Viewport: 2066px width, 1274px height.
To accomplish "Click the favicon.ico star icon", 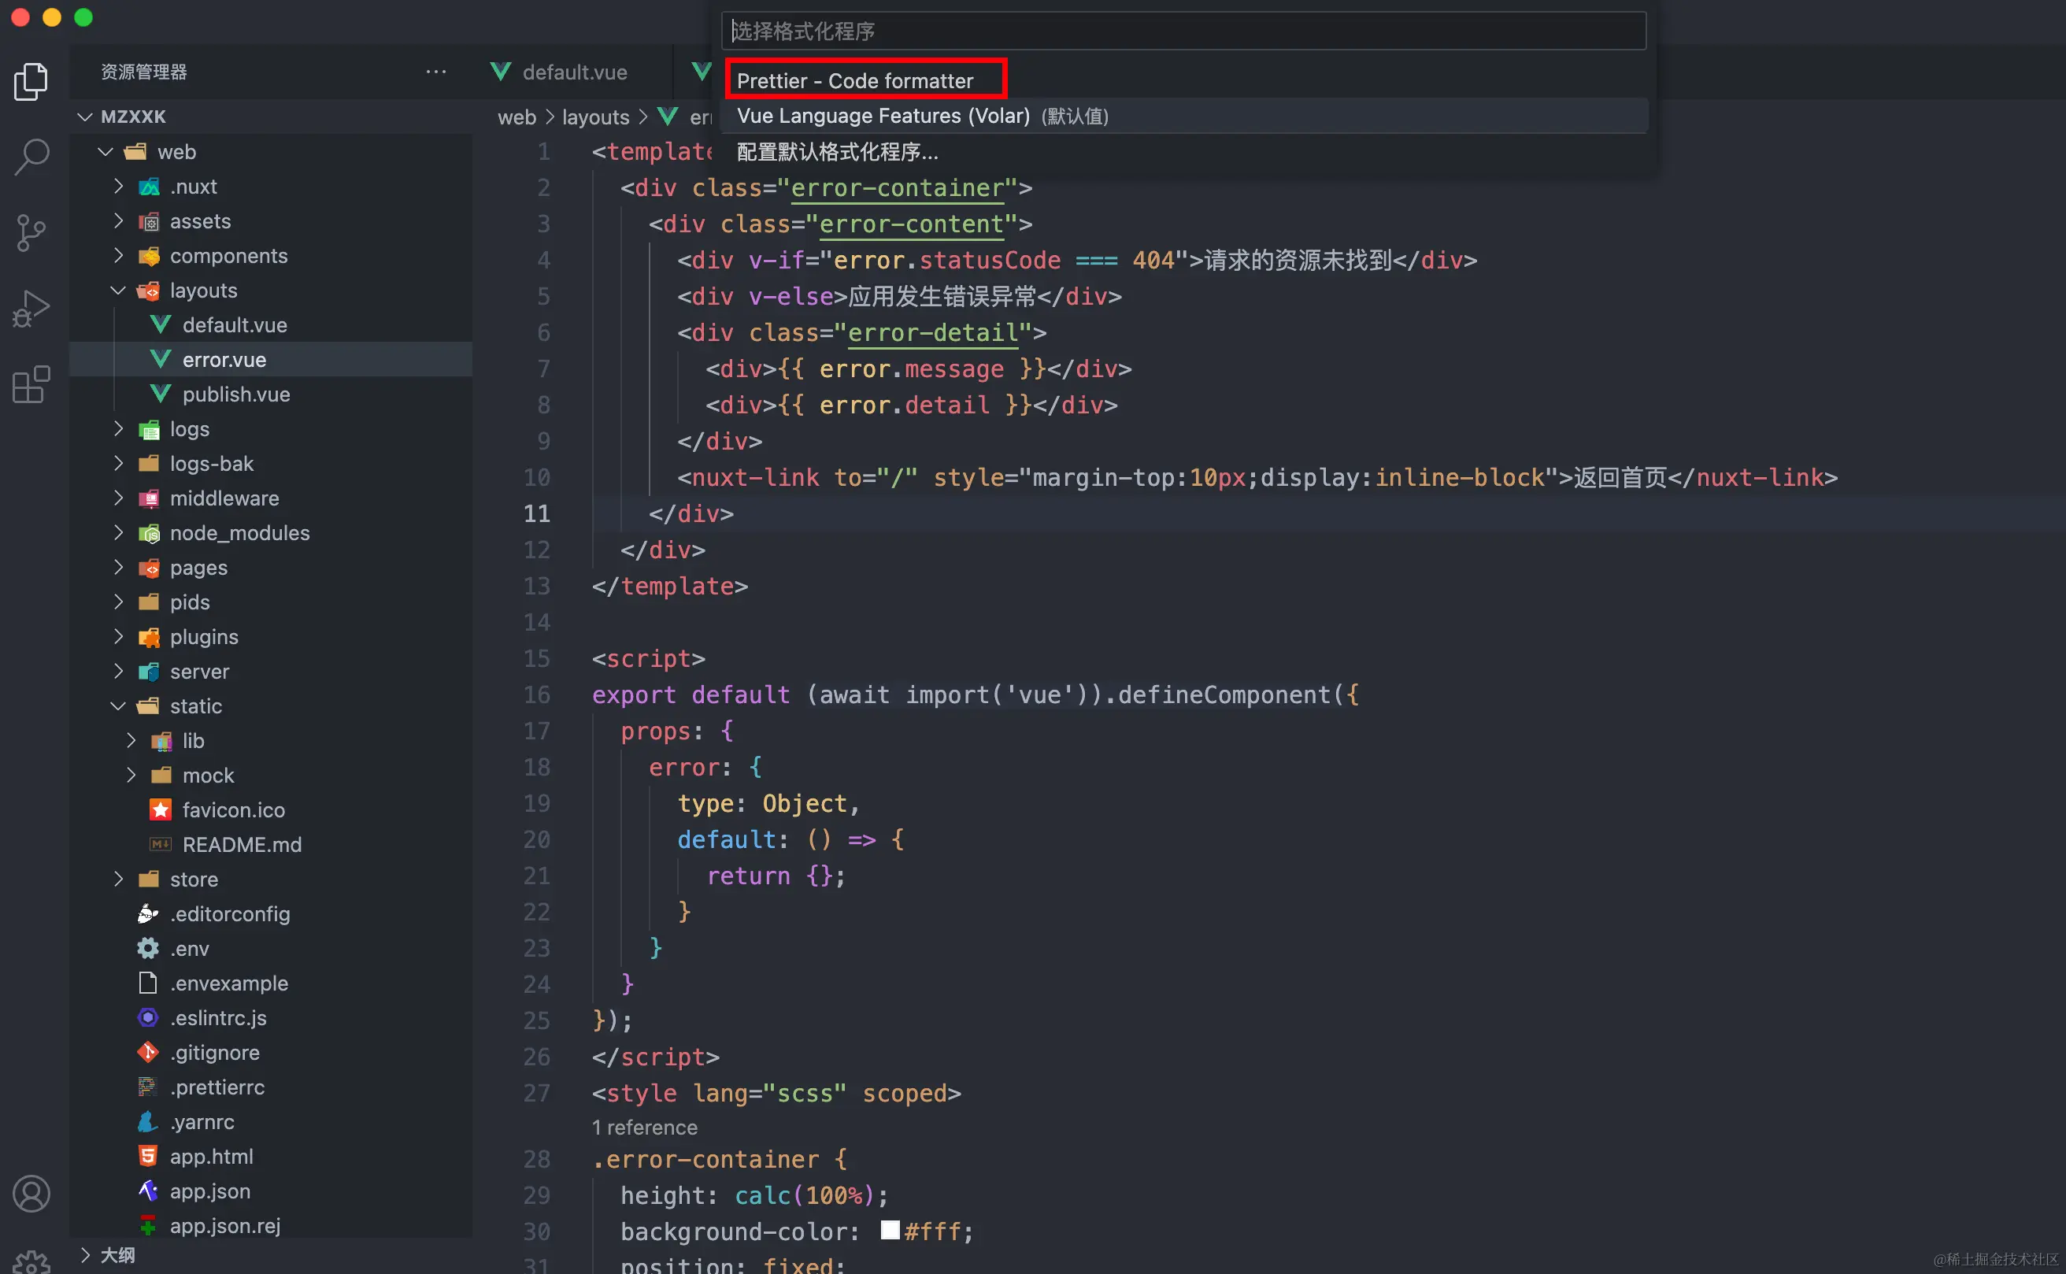I will [160, 809].
